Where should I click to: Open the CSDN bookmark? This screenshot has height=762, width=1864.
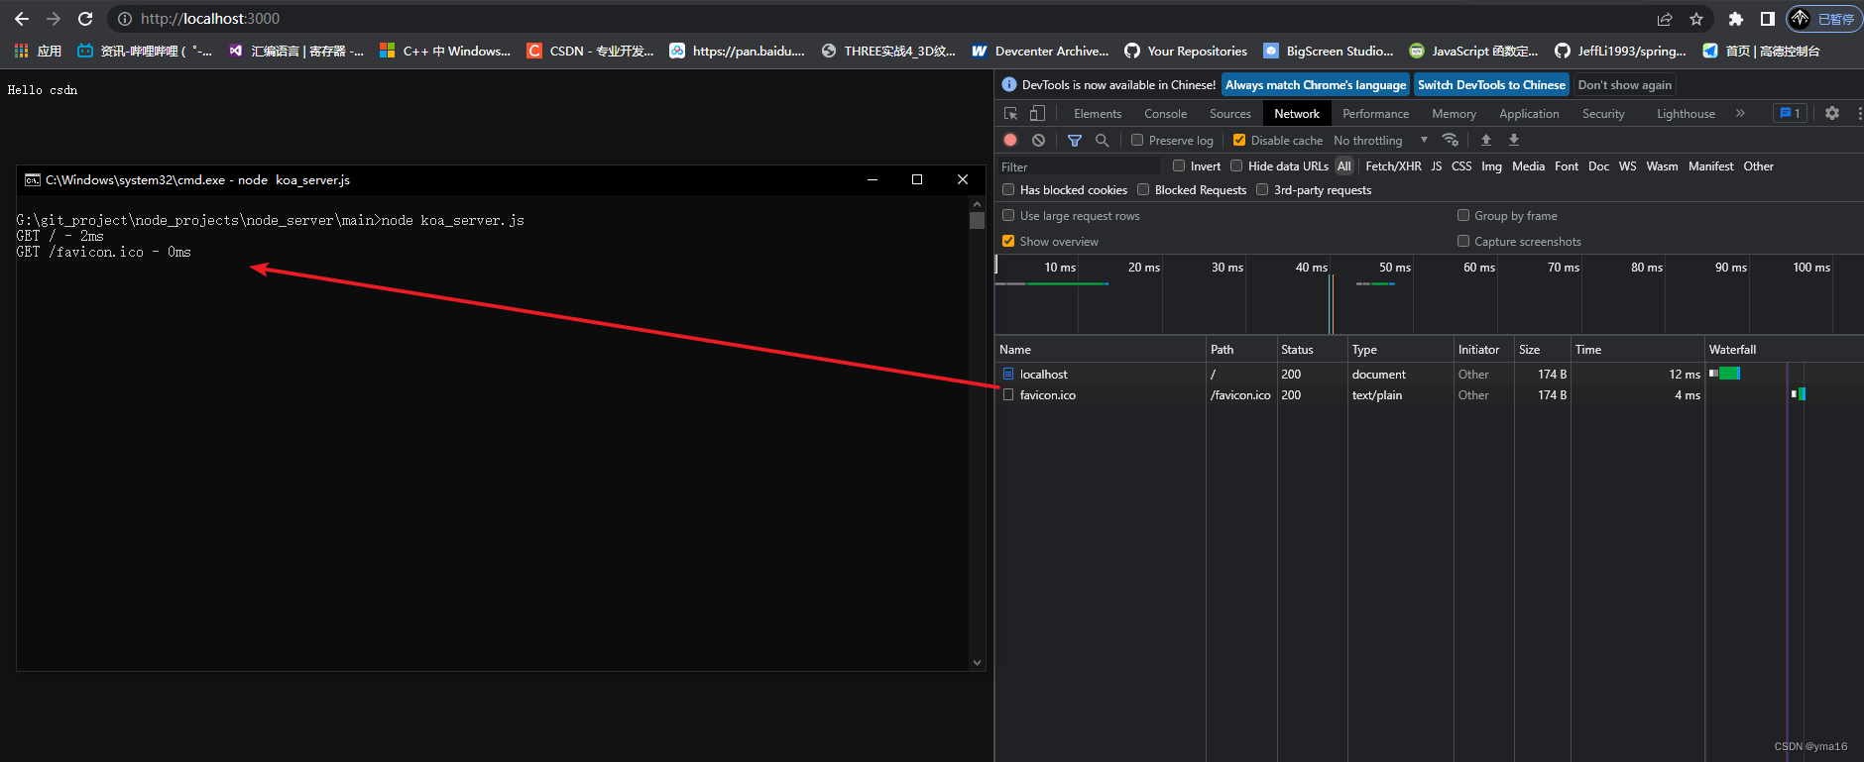coord(589,51)
